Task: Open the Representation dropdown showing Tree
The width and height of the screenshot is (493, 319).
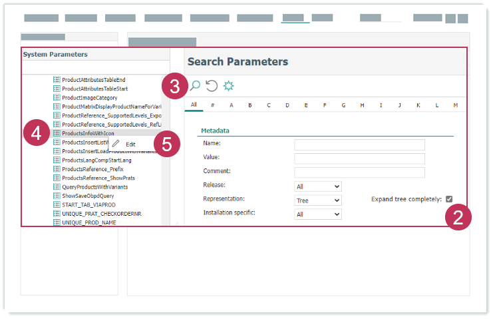Action: [x=318, y=200]
